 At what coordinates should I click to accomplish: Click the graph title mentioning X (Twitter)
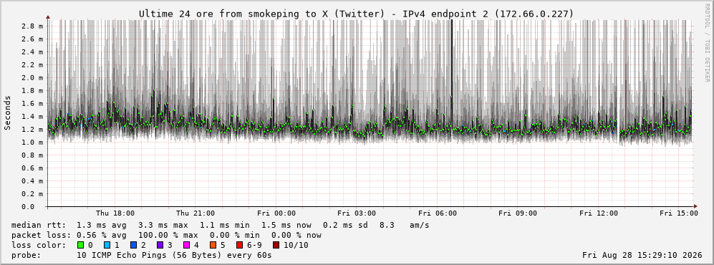(357, 14)
